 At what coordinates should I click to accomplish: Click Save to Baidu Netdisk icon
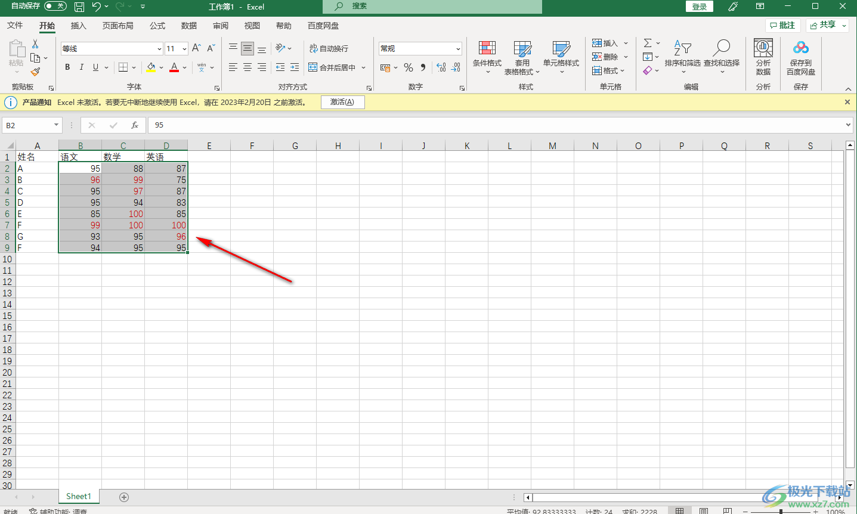(x=800, y=49)
